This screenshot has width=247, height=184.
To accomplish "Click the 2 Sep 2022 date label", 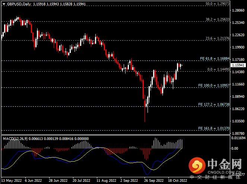I will click(129, 181).
